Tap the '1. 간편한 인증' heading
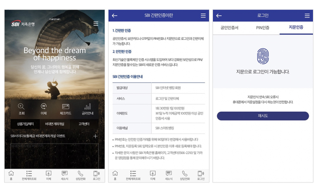The height and width of the screenshot is (192, 318). click(122, 31)
